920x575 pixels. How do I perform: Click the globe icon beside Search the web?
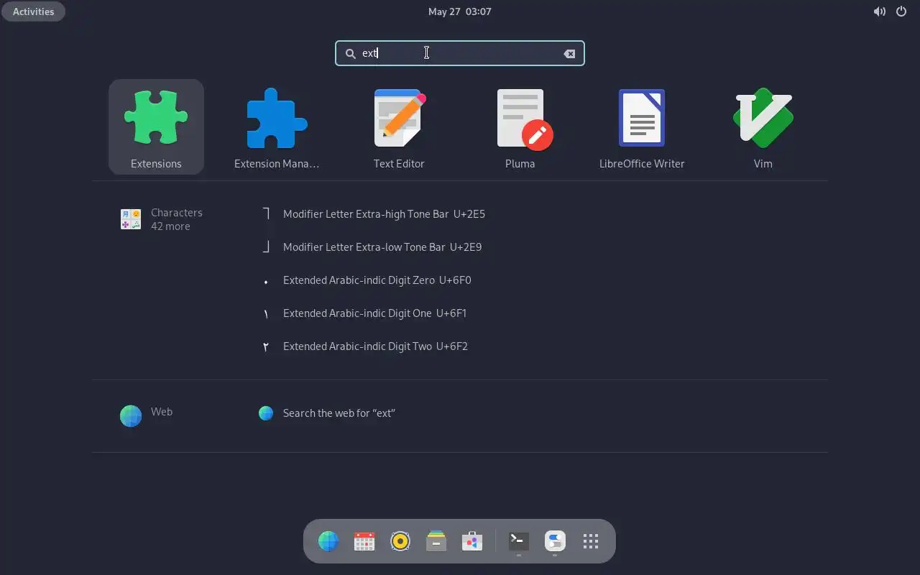point(266,413)
